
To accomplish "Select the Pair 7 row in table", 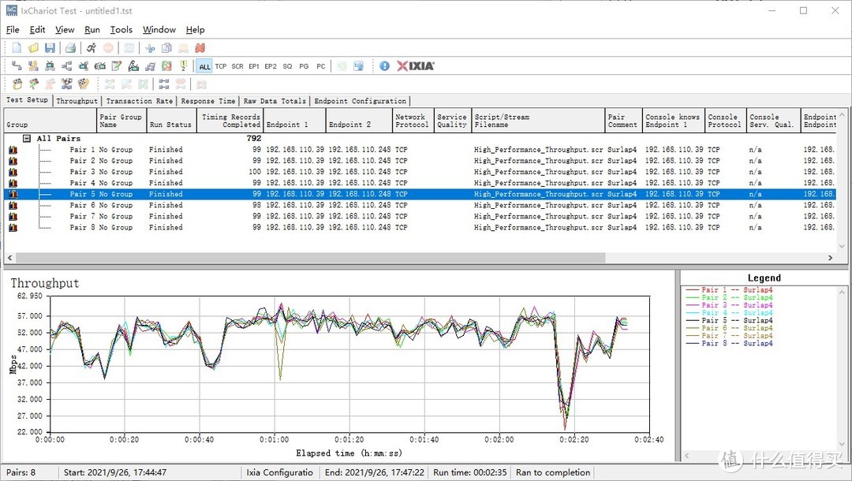I will [83, 216].
